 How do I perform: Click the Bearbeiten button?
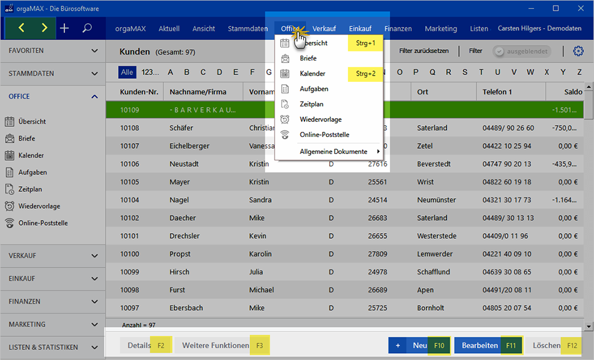(x=488, y=345)
